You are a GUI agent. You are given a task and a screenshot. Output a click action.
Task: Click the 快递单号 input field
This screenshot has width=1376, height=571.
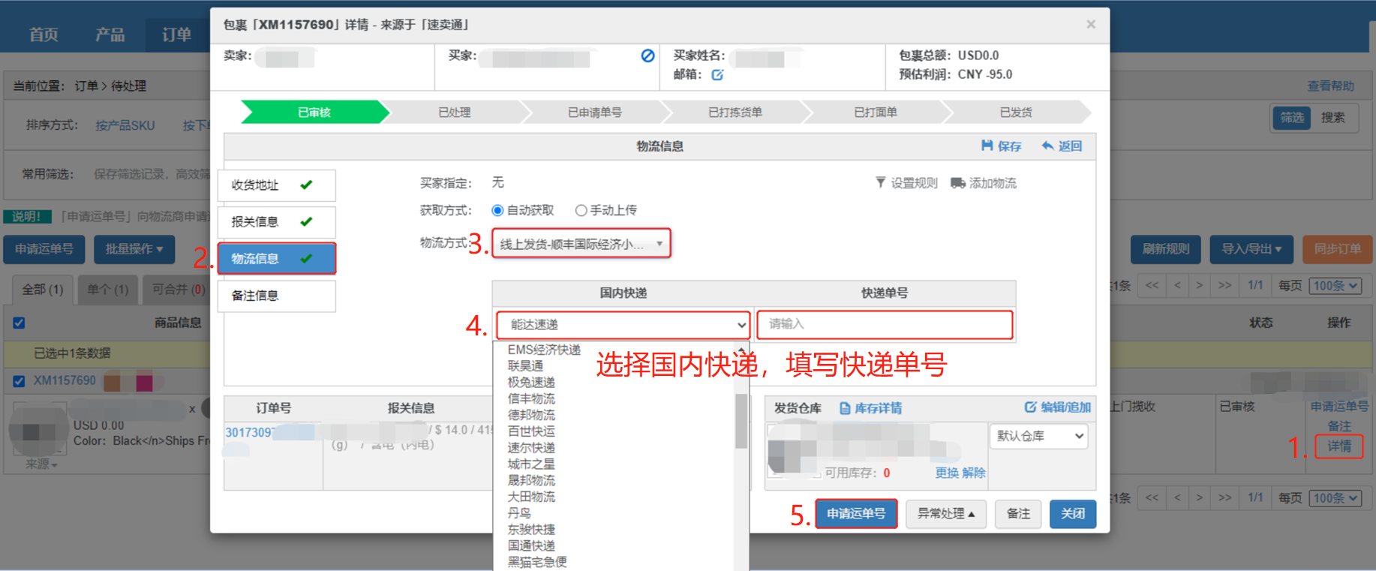885,324
